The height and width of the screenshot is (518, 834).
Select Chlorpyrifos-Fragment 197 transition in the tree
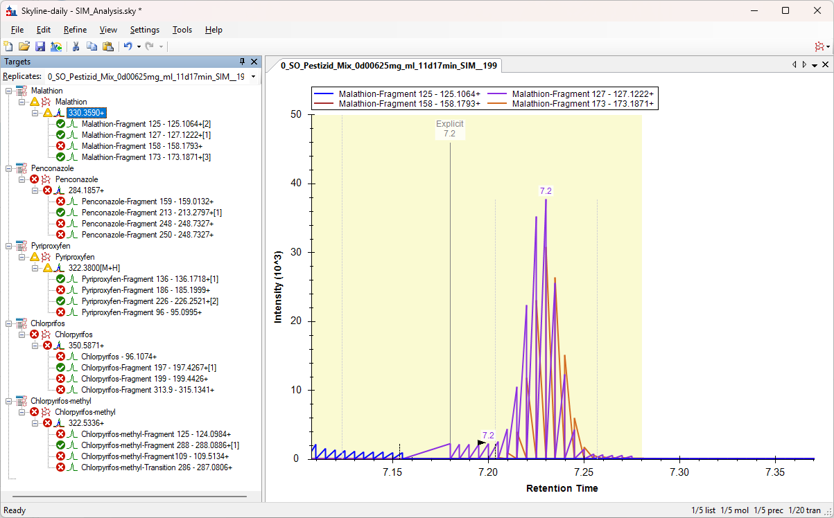(x=148, y=368)
